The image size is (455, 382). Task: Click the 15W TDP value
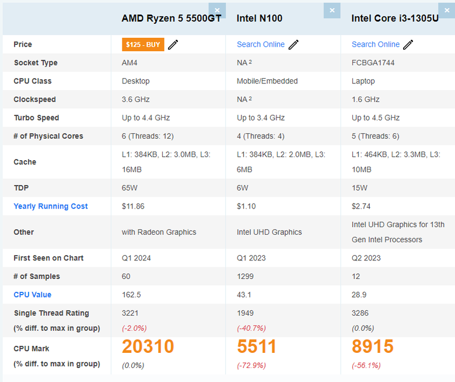[359, 188]
